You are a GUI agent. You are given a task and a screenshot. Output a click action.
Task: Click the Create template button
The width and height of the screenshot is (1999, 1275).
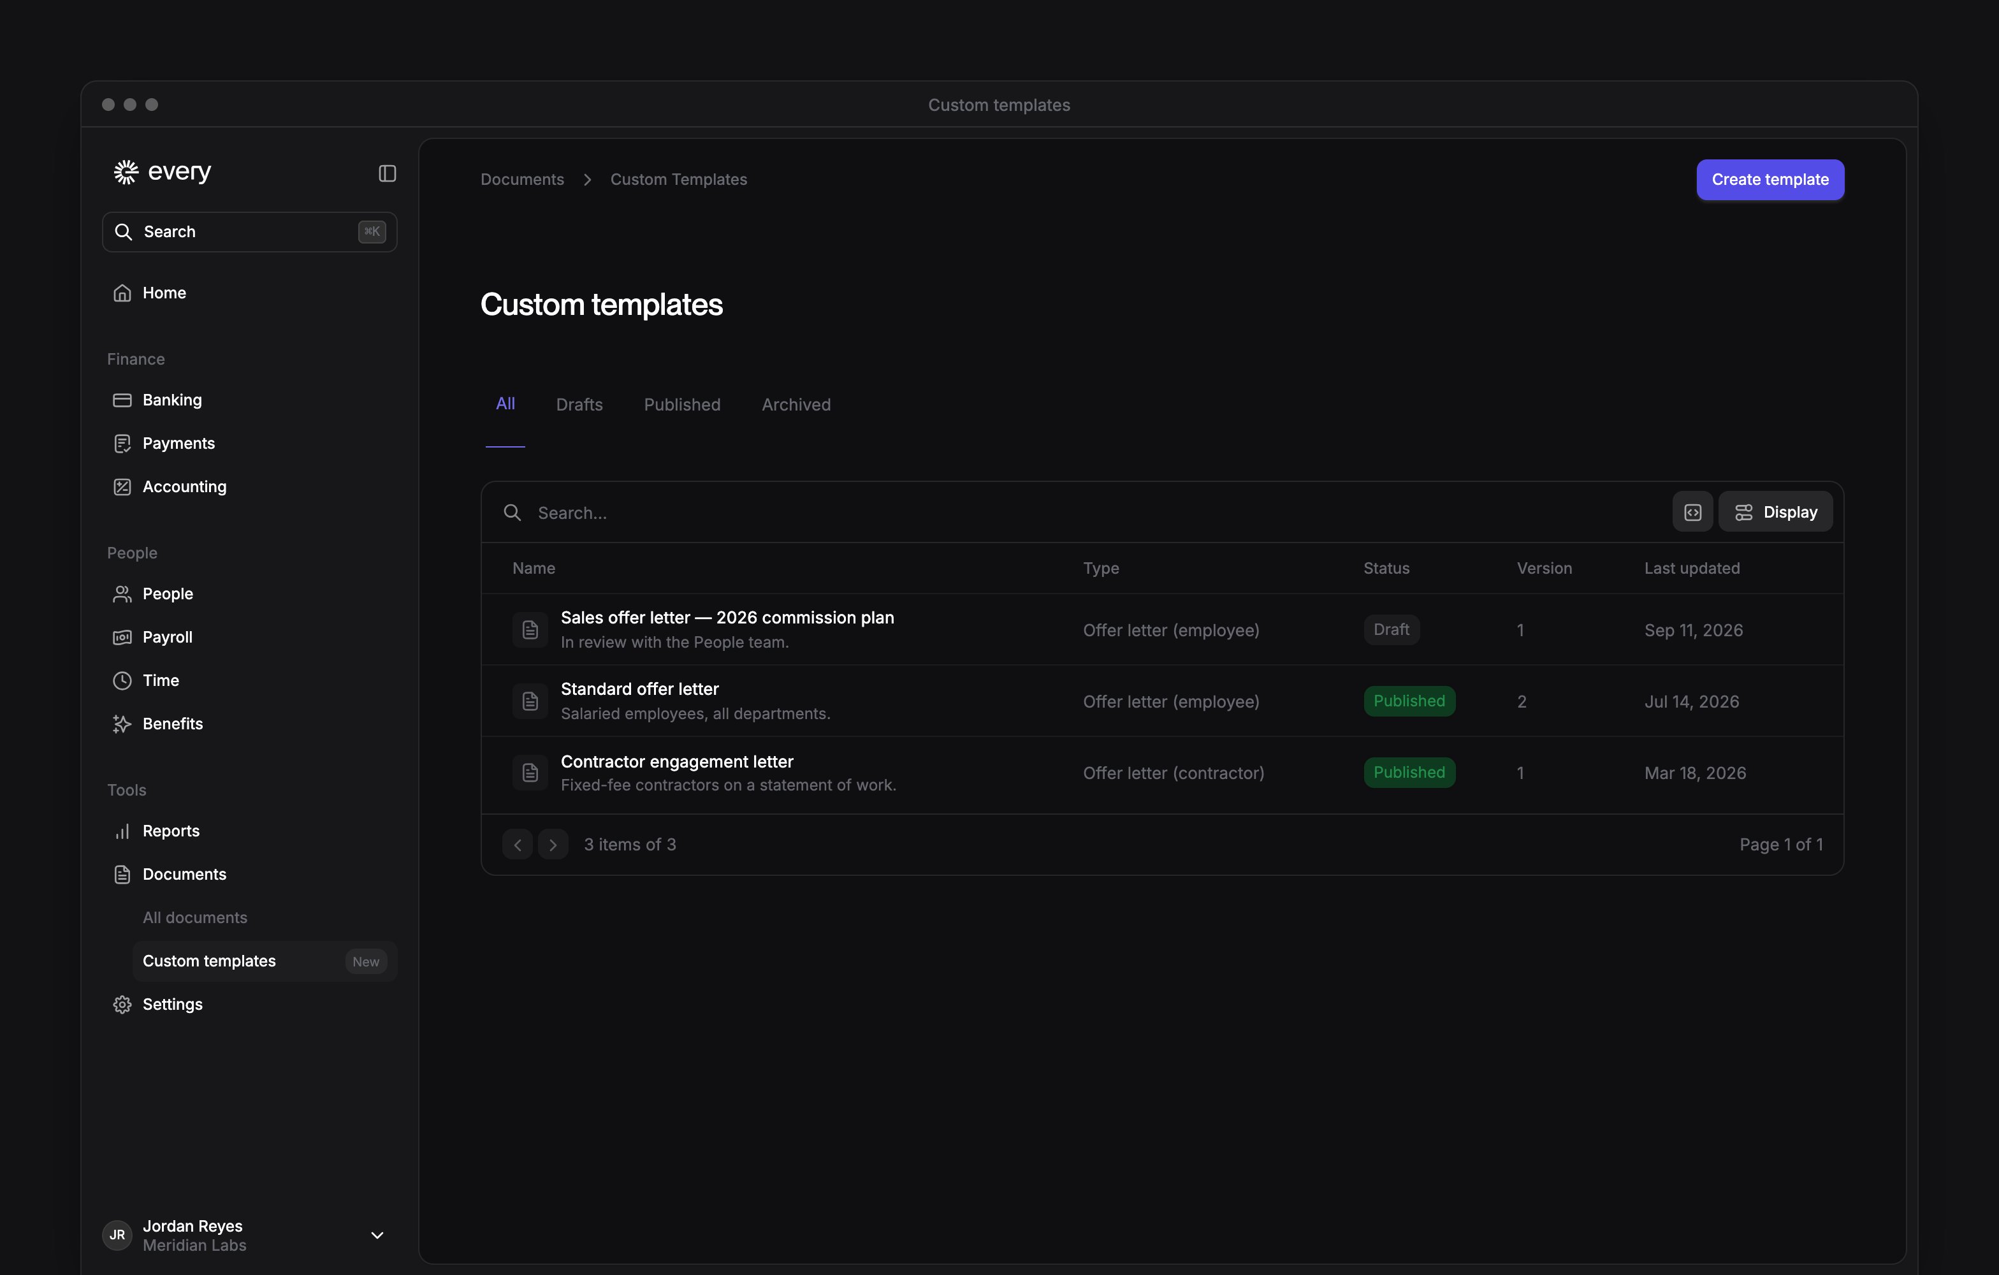[x=1770, y=180]
